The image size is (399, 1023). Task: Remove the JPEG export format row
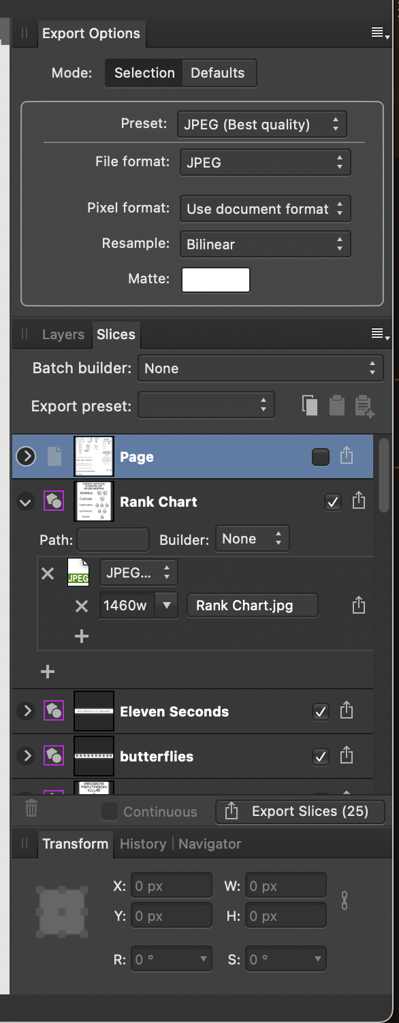(48, 573)
